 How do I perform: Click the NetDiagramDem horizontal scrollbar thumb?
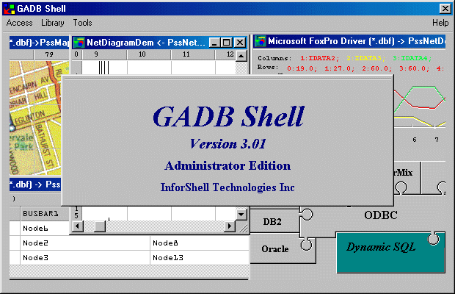(100, 226)
